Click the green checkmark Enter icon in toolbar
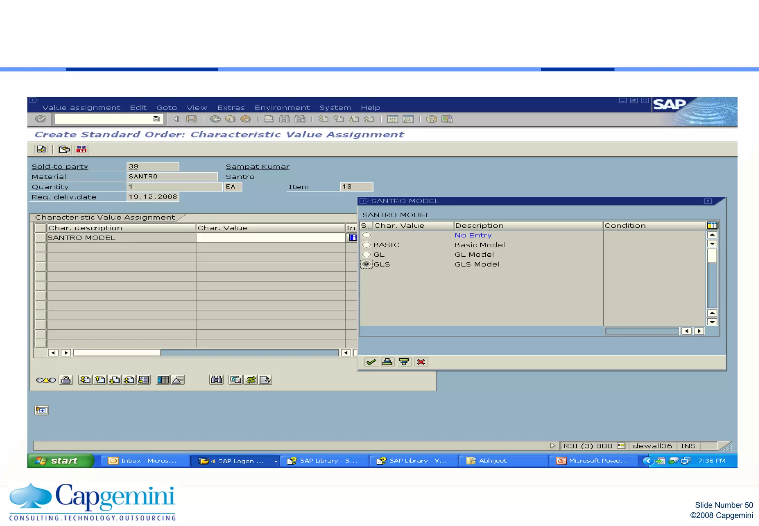This screenshot has width=759, height=526. [x=40, y=119]
